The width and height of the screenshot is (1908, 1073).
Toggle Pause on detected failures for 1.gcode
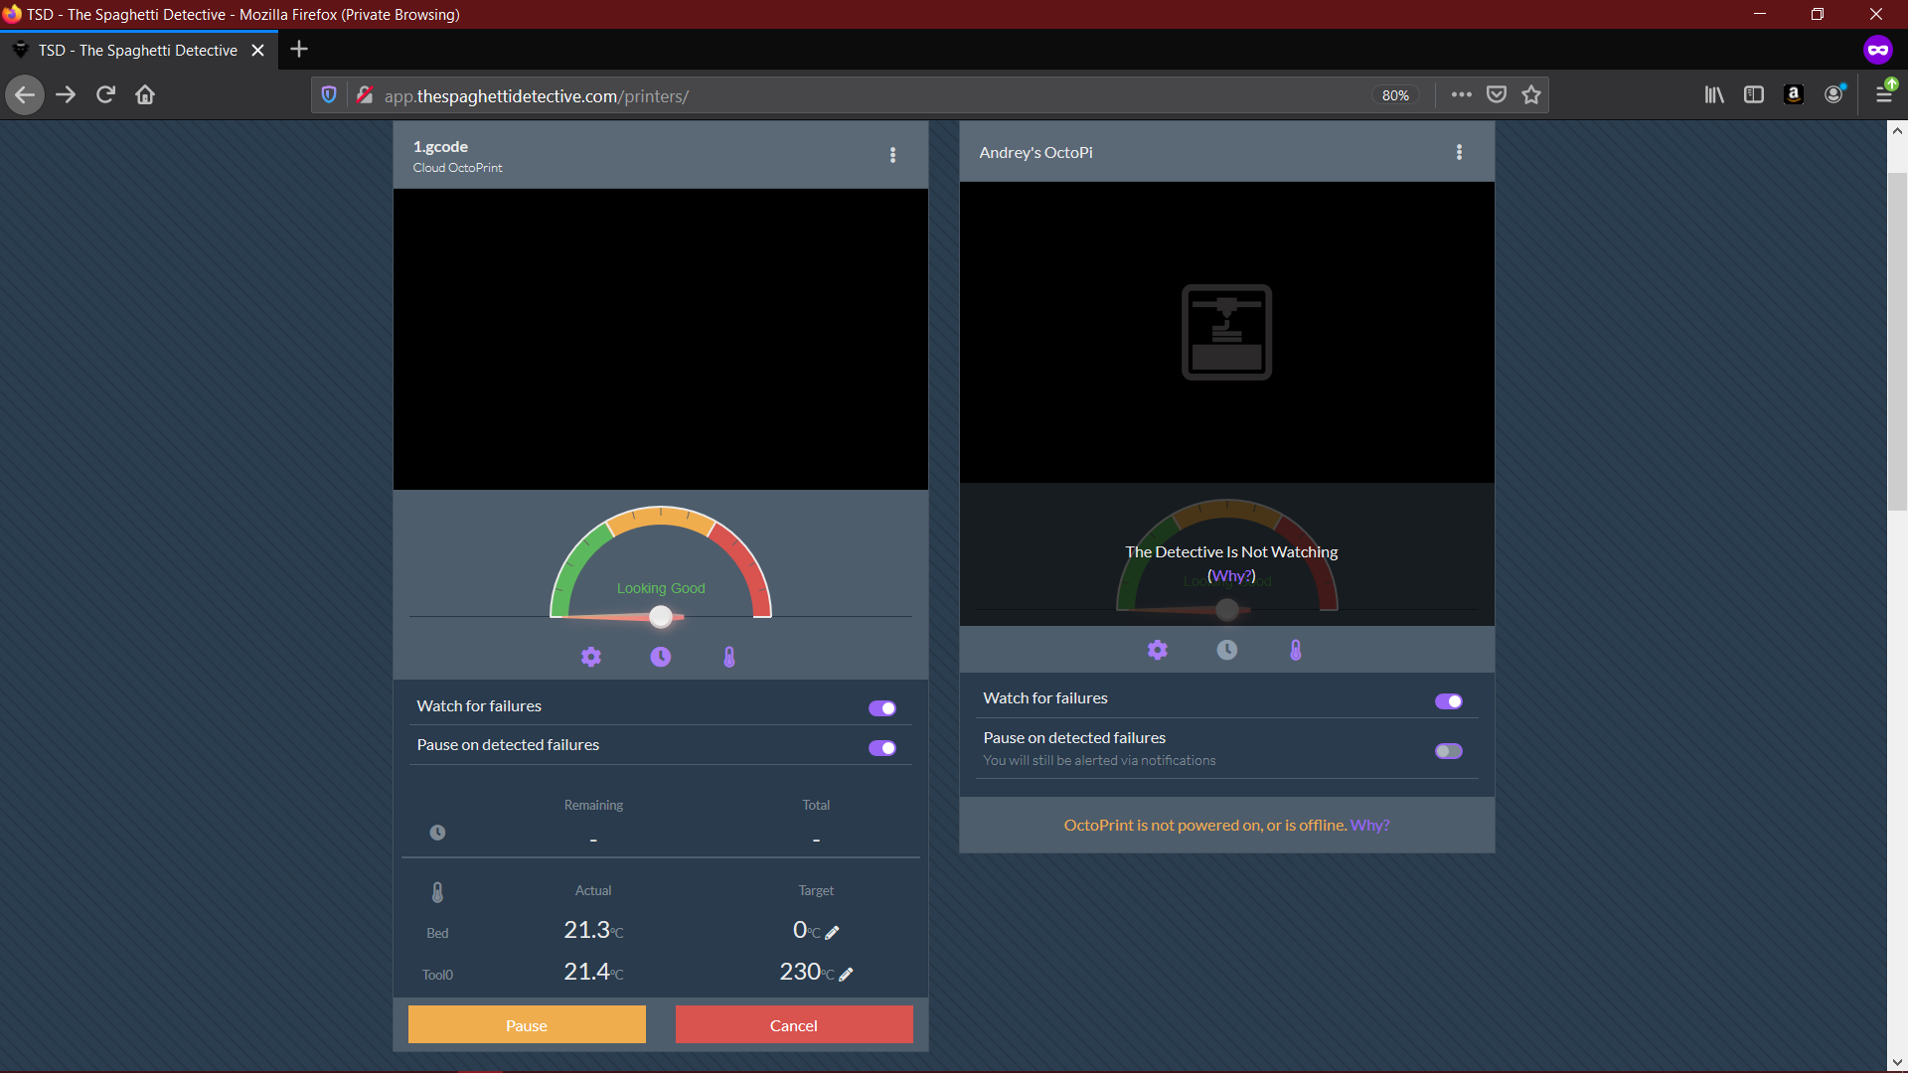coord(882,748)
